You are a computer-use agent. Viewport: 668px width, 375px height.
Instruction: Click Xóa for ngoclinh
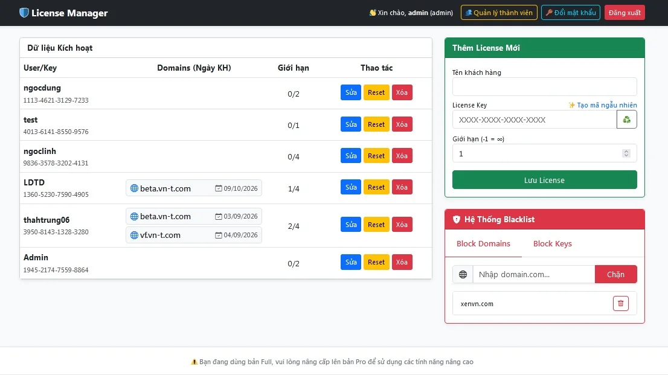[402, 156]
